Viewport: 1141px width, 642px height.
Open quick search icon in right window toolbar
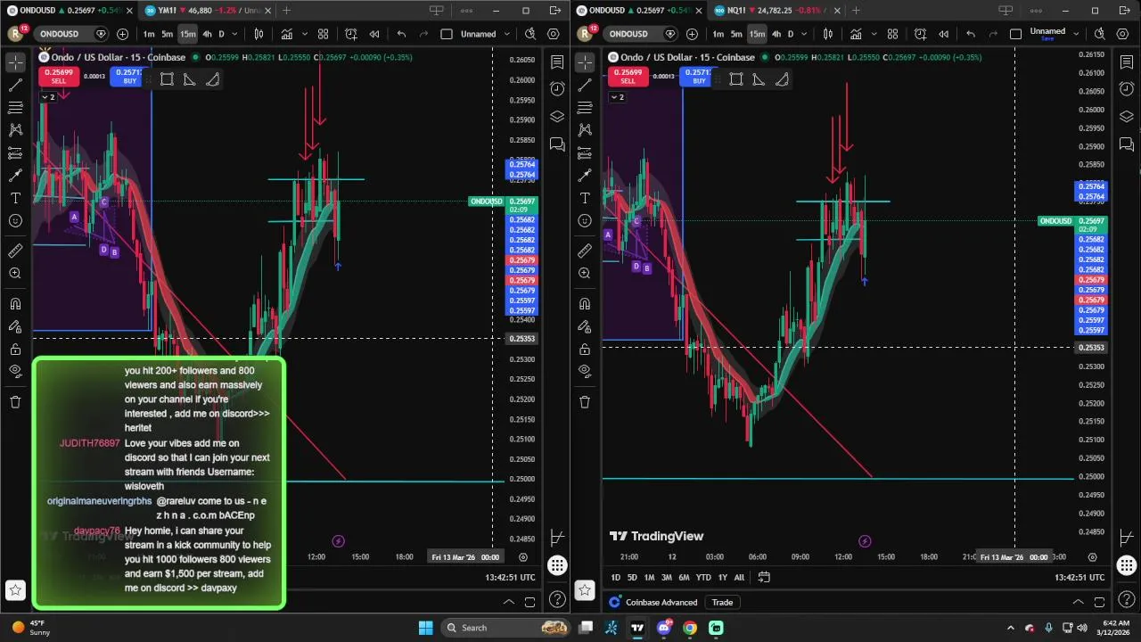[x=1100, y=34]
